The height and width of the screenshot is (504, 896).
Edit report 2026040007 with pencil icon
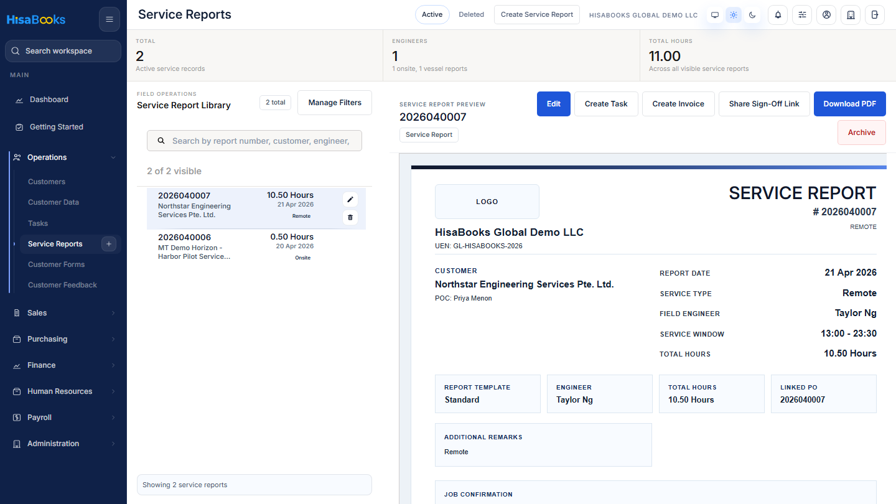click(350, 199)
